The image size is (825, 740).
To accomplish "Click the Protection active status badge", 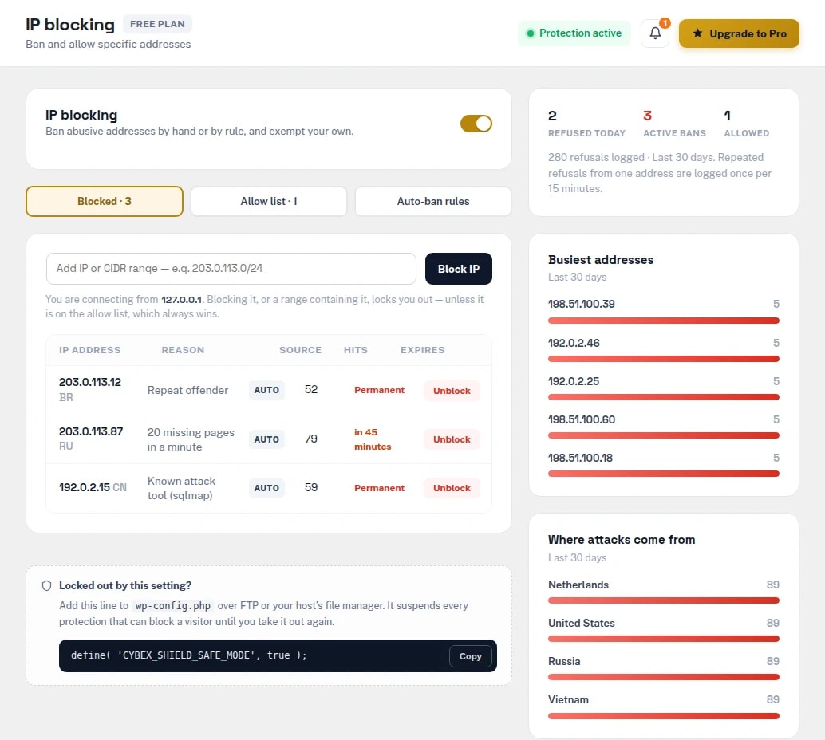I will 574,33.
